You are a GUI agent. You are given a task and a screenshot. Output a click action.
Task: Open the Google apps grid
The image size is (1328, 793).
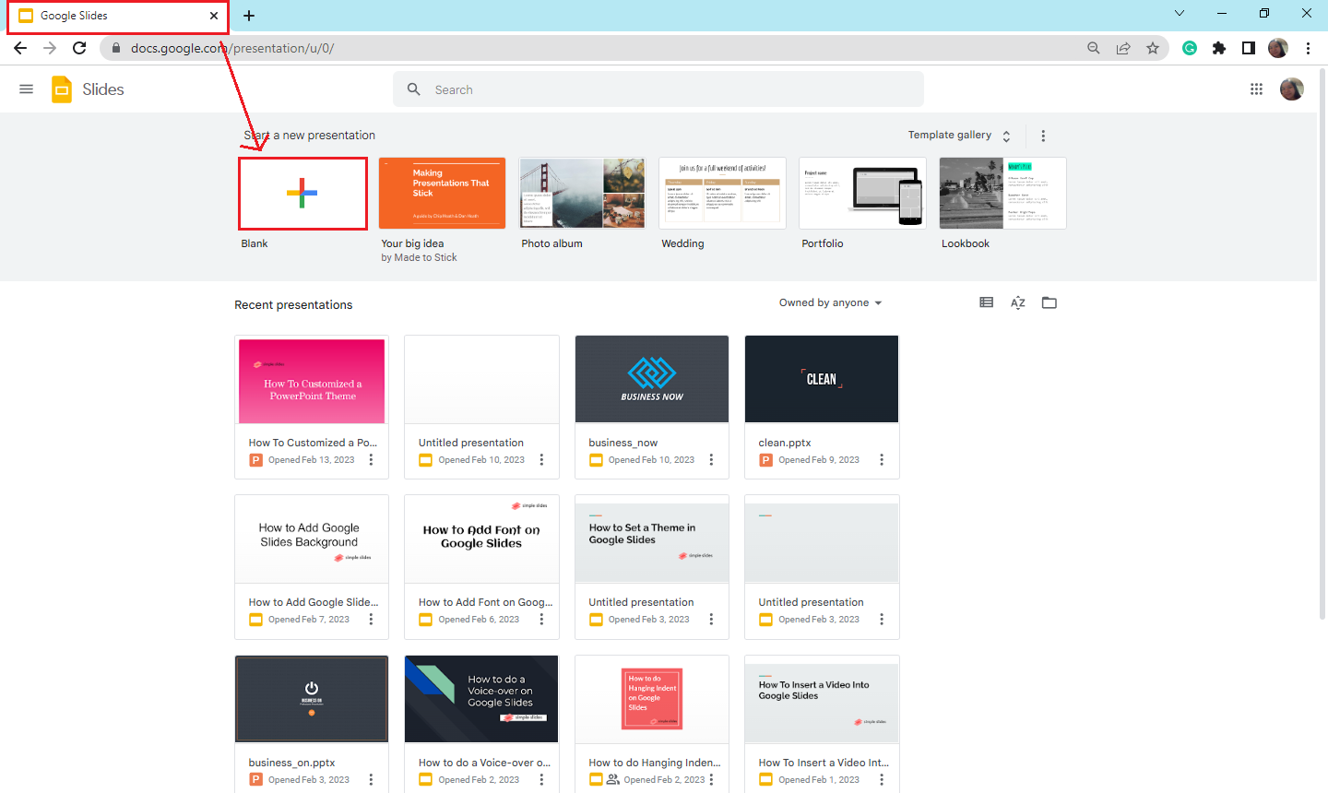[x=1256, y=89]
